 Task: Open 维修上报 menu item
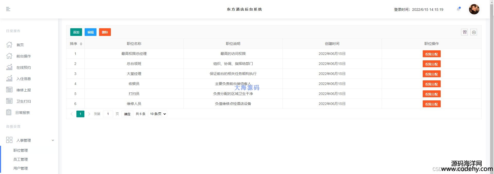pyautogui.click(x=24, y=90)
